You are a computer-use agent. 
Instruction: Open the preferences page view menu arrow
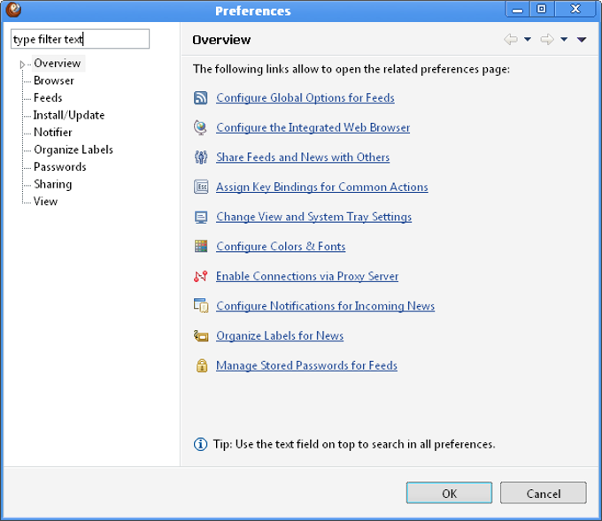tap(582, 40)
